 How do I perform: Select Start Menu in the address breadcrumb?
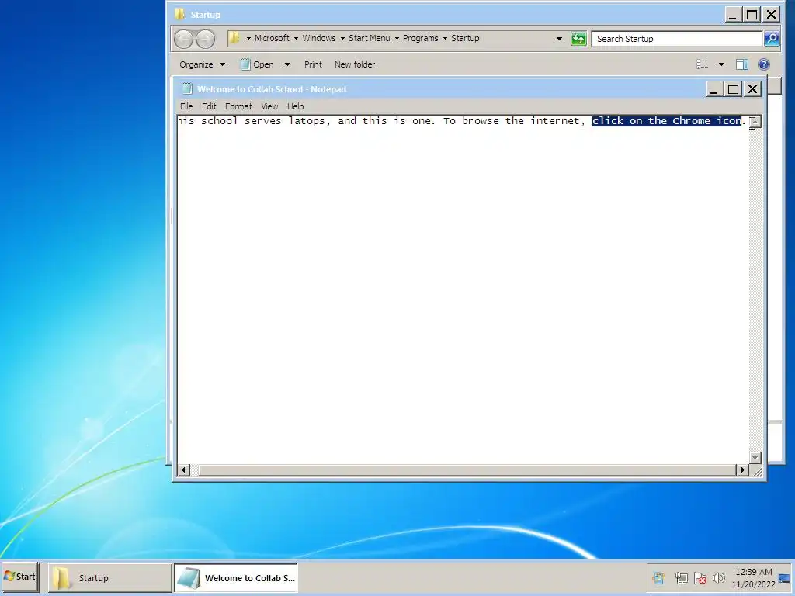[x=369, y=38]
